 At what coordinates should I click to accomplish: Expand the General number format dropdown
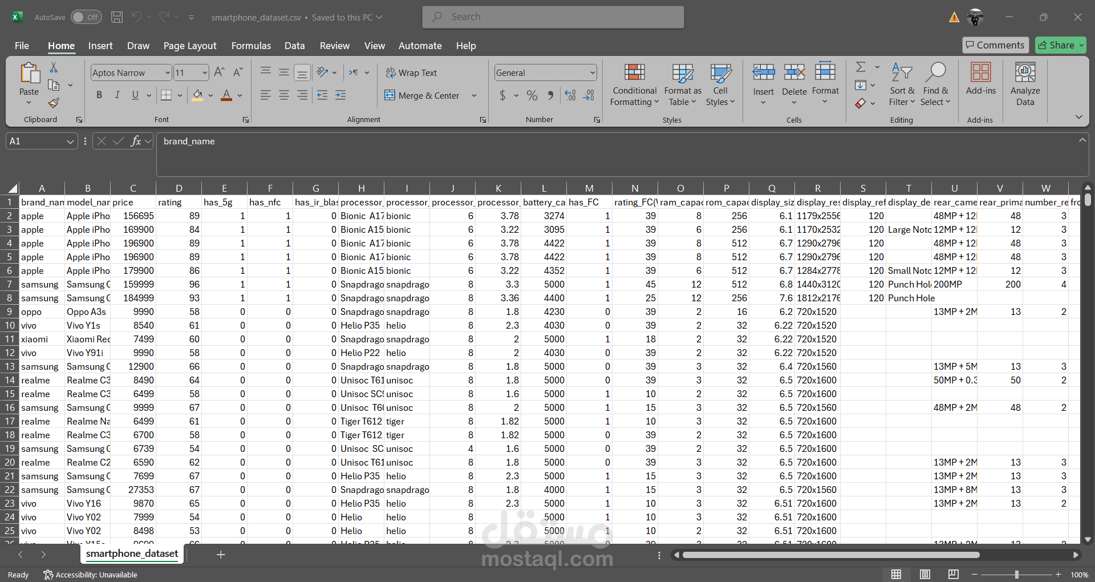click(593, 72)
